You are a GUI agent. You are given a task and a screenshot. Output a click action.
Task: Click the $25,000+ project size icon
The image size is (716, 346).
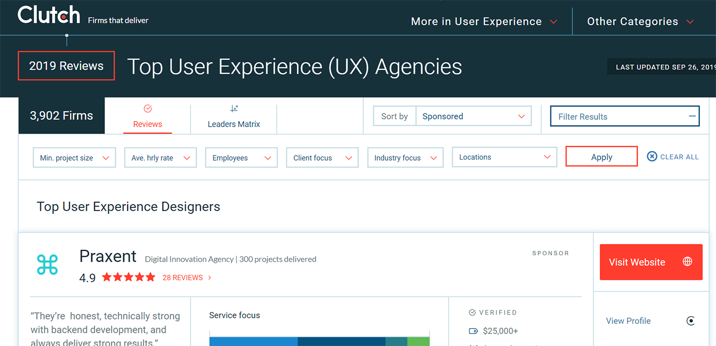point(473,331)
